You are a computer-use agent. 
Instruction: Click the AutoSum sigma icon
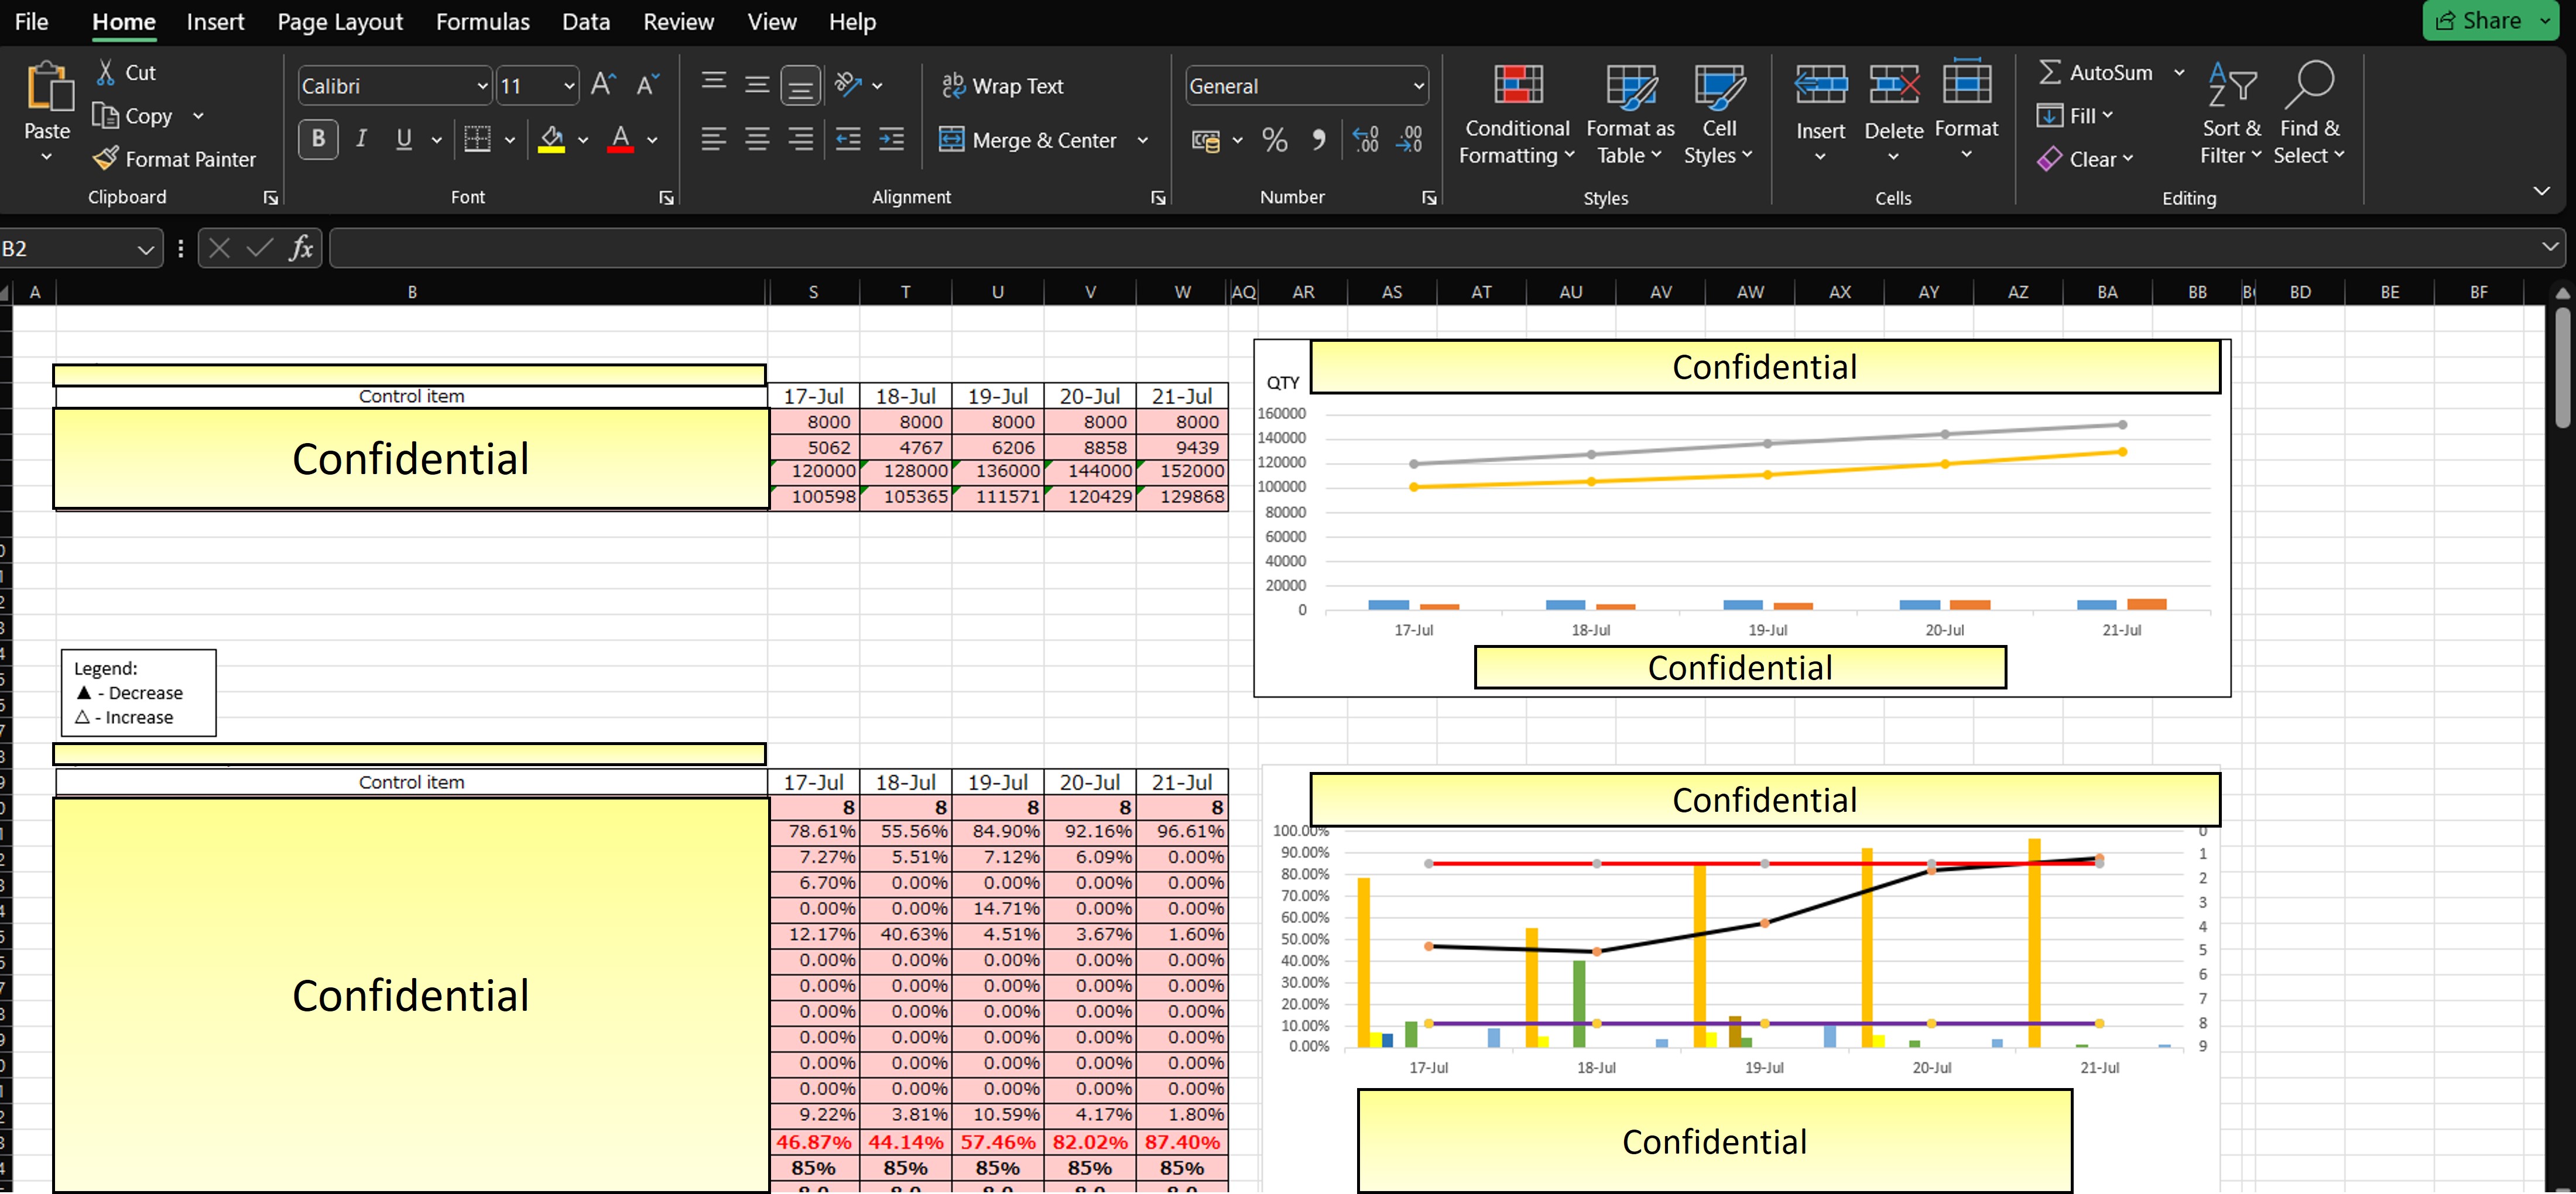[2049, 72]
